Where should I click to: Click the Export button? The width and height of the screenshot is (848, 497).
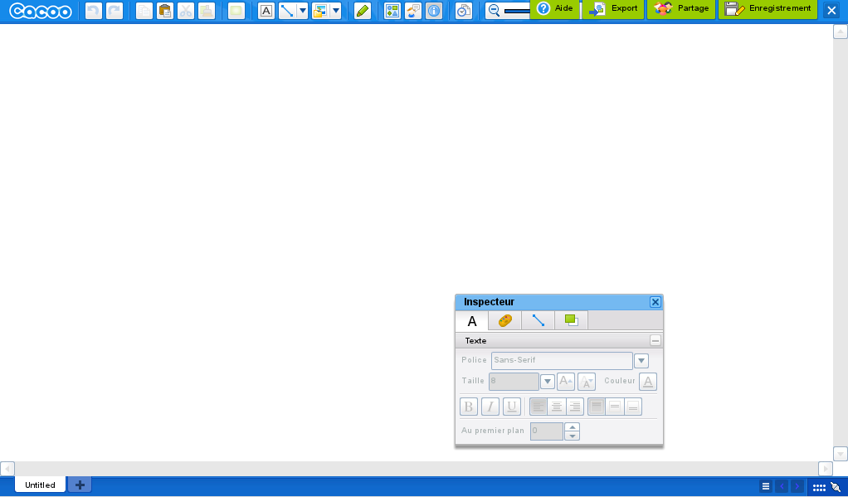click(613, 9)
